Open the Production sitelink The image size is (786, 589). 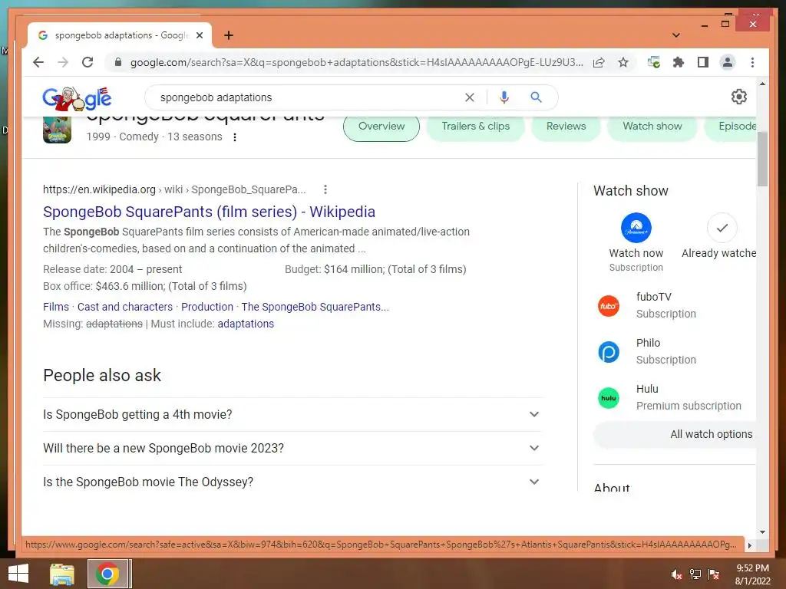click(x=207, y=307)
